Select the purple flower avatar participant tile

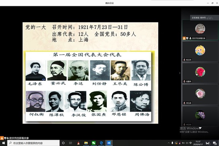click(200, 116)
